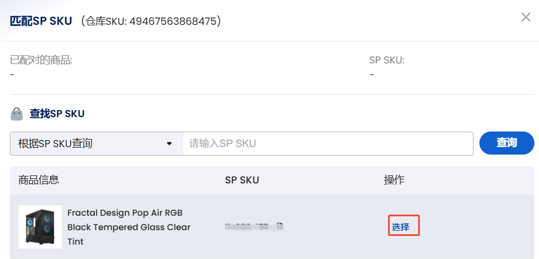Click the 查找SP SKU section heading
This screenshot has height=259, width=539.
pyautogui.click(x=57, y=114)
